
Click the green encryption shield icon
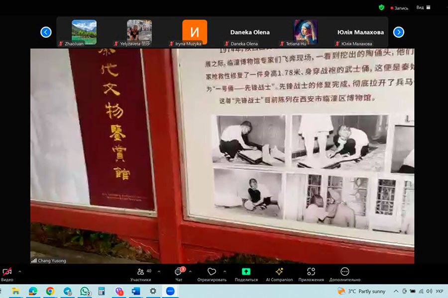tap(381, 8)
